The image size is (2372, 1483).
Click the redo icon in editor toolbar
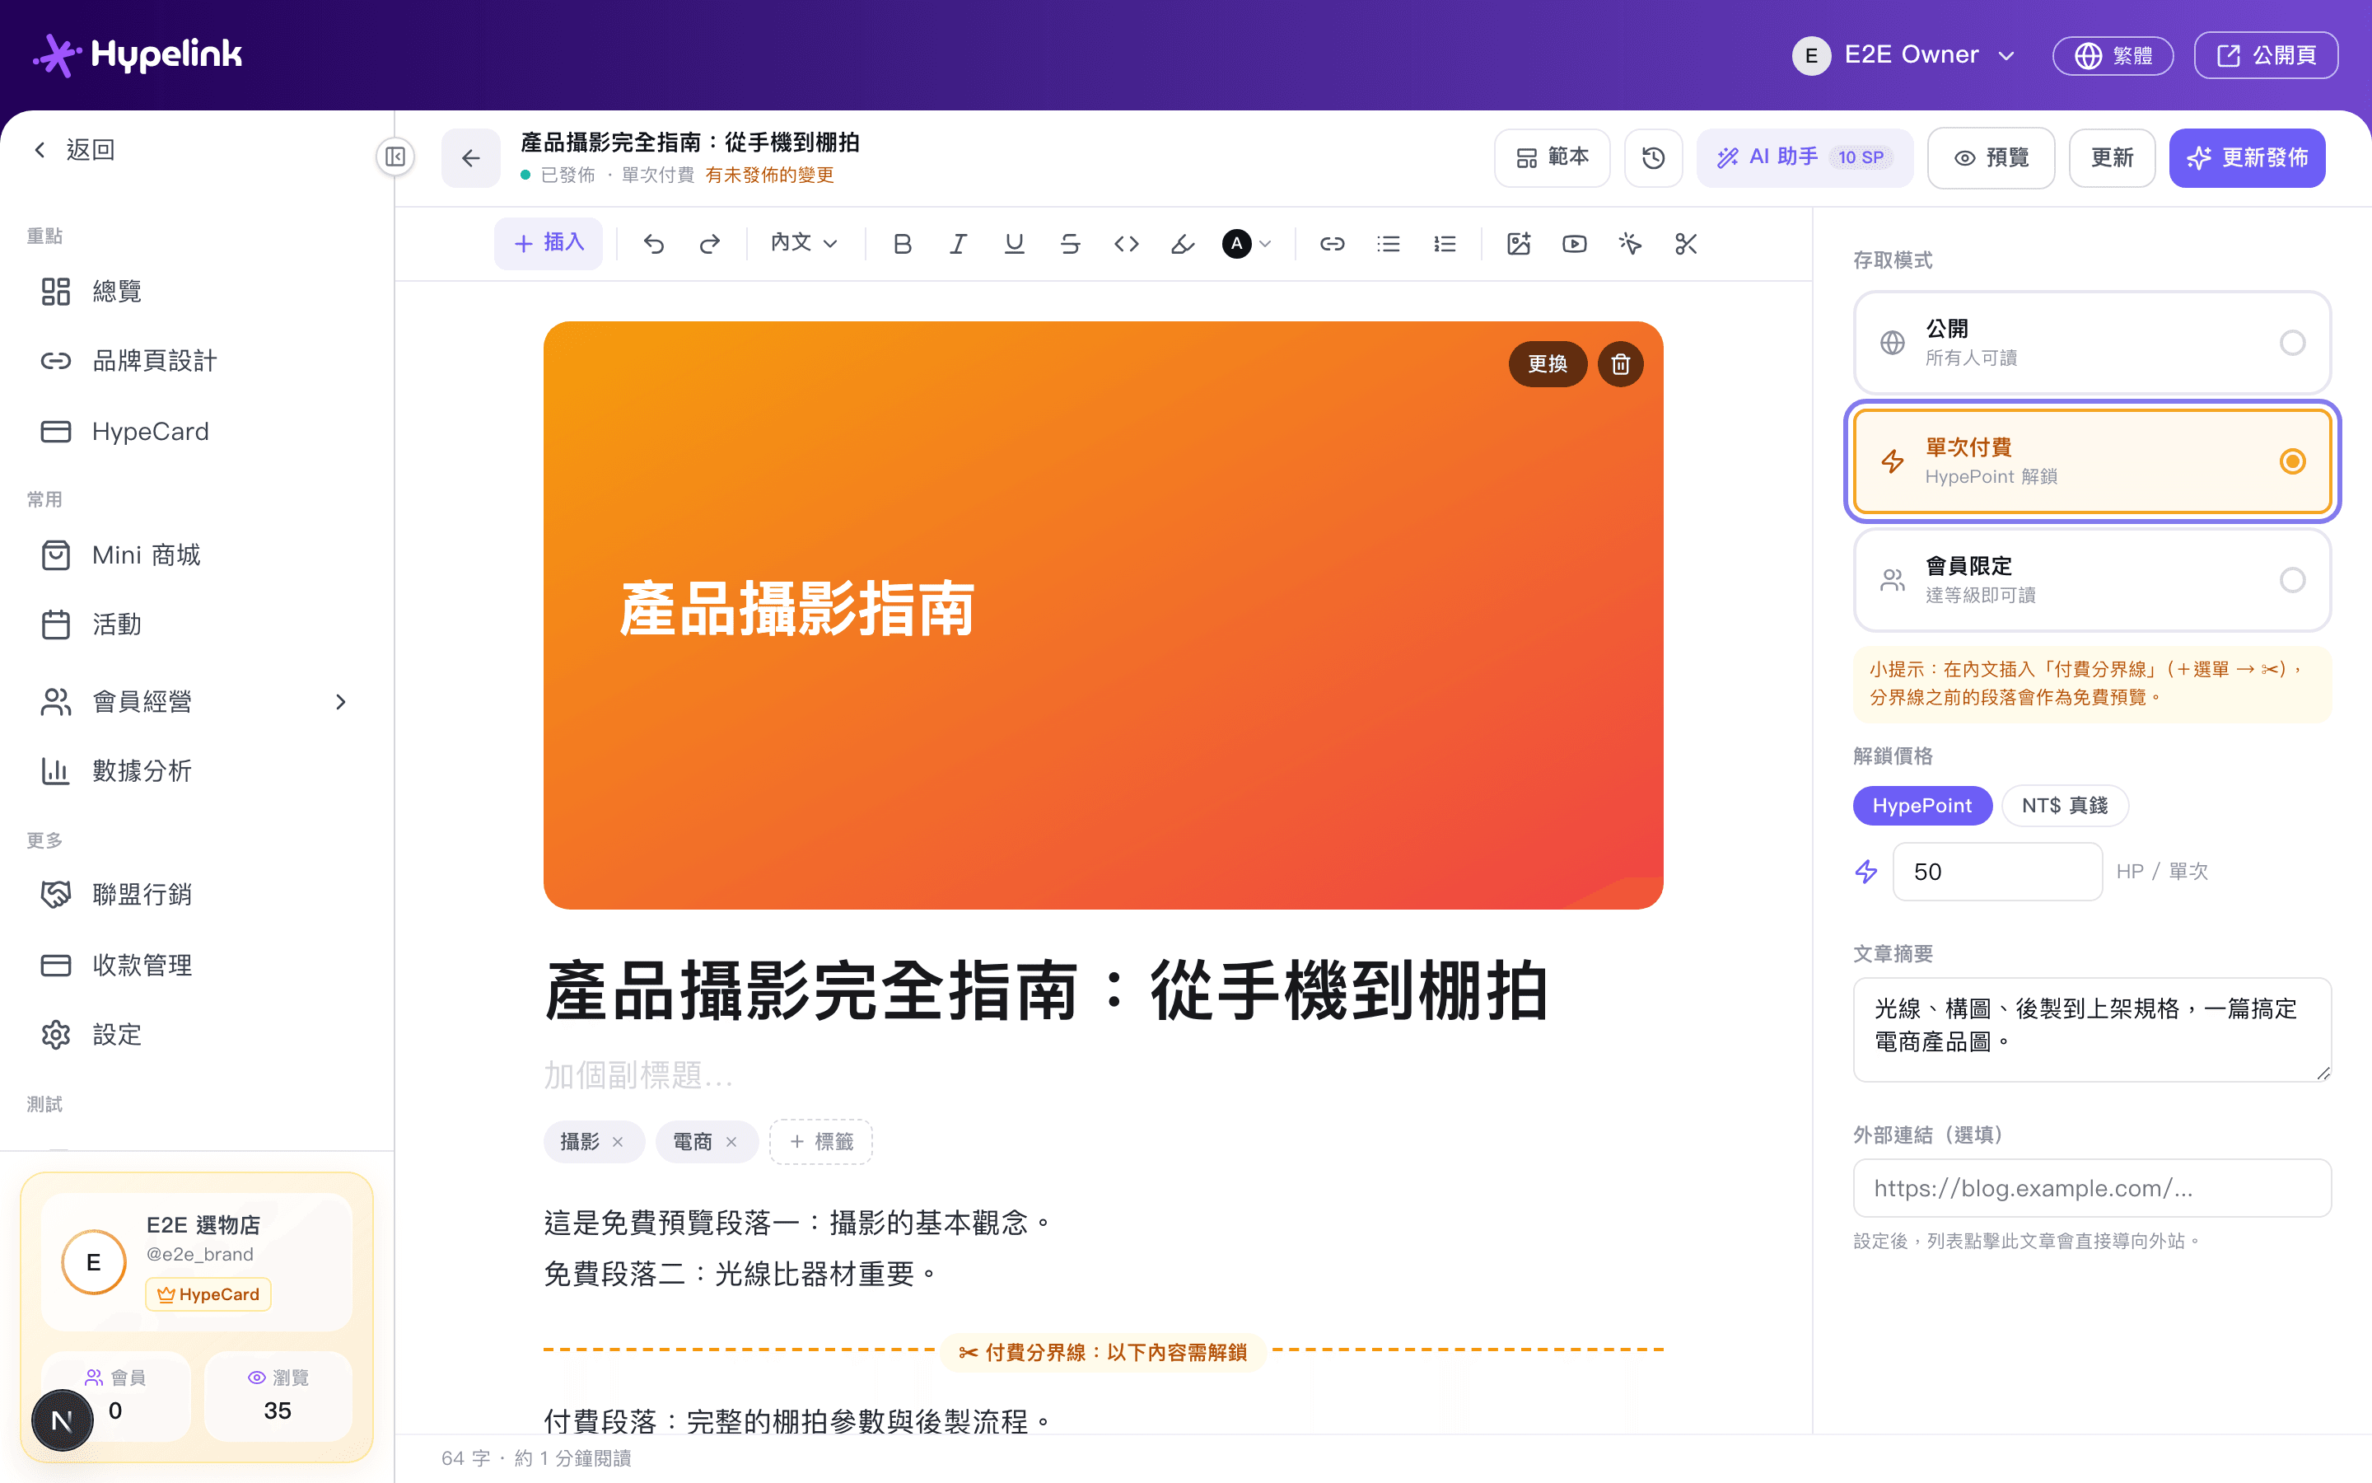710,243
